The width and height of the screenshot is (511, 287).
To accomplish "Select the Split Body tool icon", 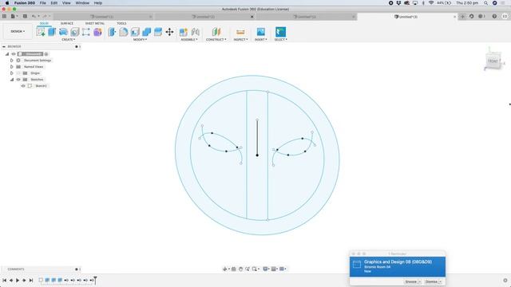I will 158,32.
